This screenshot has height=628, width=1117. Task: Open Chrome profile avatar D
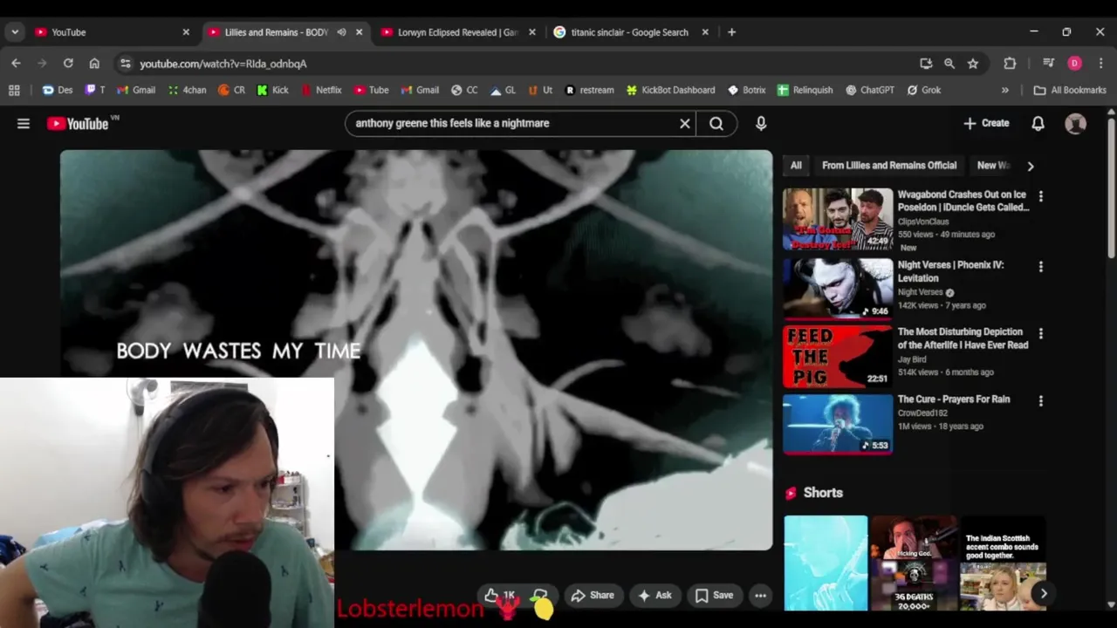coord(1074,64)
